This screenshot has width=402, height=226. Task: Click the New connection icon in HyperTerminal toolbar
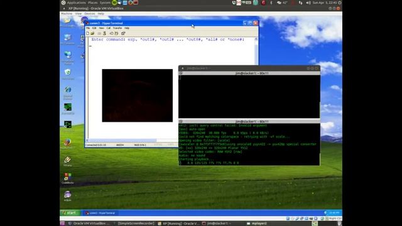88,33
